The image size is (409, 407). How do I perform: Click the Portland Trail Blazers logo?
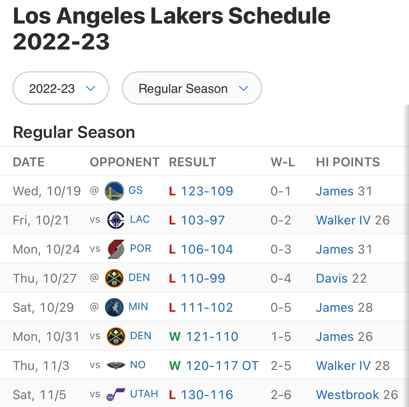(x=116, y=249)
